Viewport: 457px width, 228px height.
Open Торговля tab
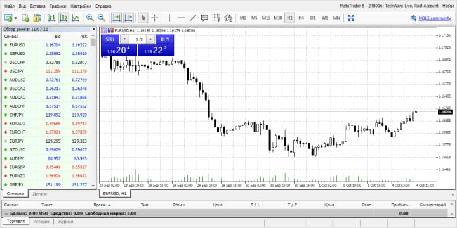[15, 221]
